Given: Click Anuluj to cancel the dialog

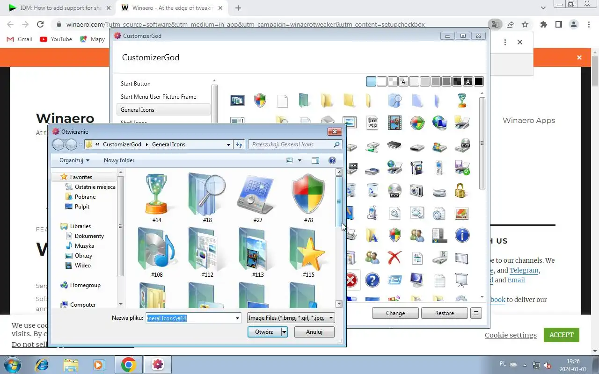Looking at the screenshot, I should click(x=314, y=332).
